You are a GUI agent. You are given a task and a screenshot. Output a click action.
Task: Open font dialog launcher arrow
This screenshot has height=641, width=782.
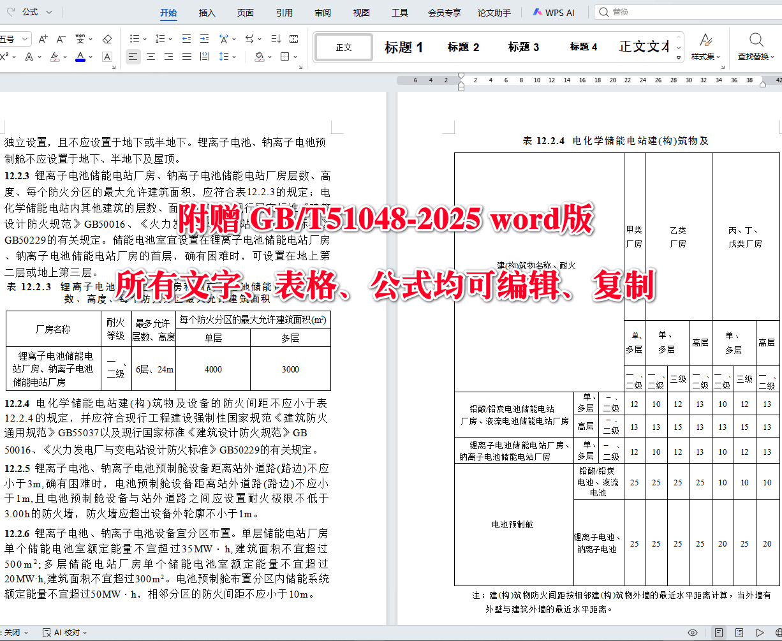(114, 66)
